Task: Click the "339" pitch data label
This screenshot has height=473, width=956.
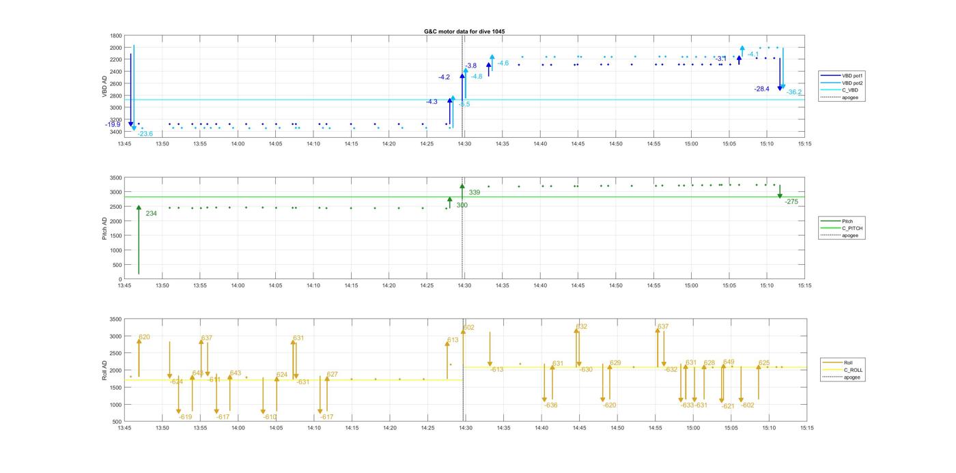Action: (x=474, y=192)
